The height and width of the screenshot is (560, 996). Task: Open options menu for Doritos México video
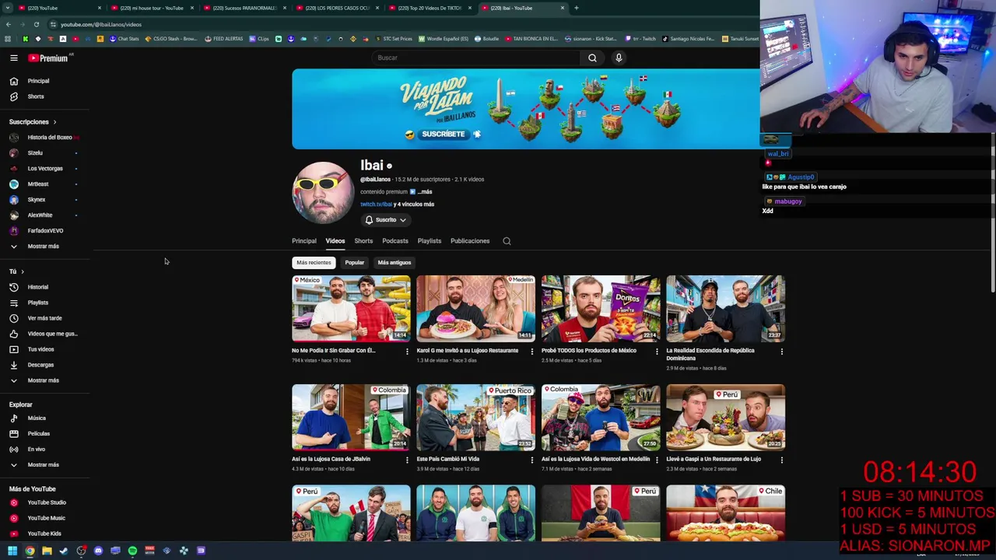pos(657,352)
